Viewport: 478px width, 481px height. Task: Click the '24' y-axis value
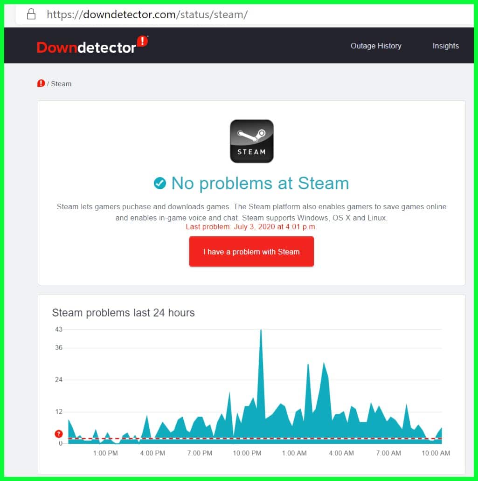point(59,379)
